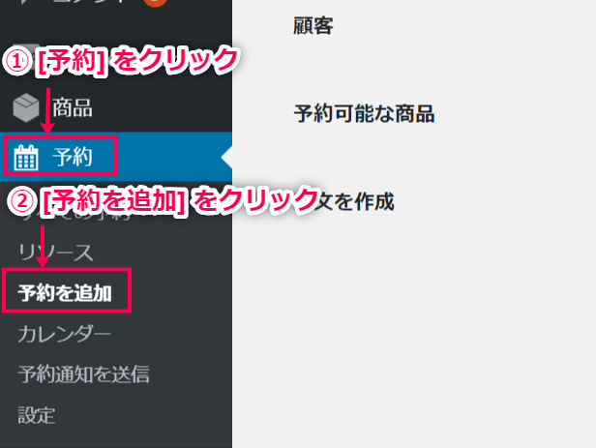This screenshot has height=448, width=596.
Task: Go to the リソース submenu item
Action: [x=55, y=253]
